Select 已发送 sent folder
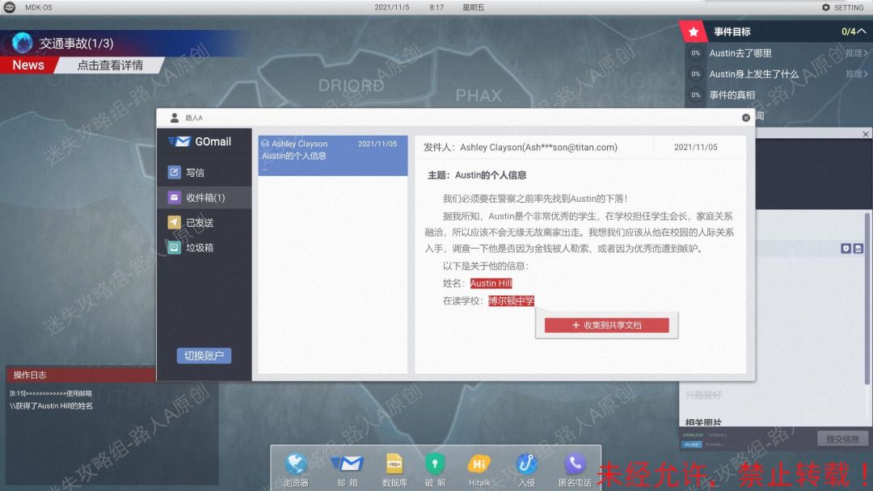Image resolution: width=873 pixels, height=491 pixels. (x=205, y=222)
